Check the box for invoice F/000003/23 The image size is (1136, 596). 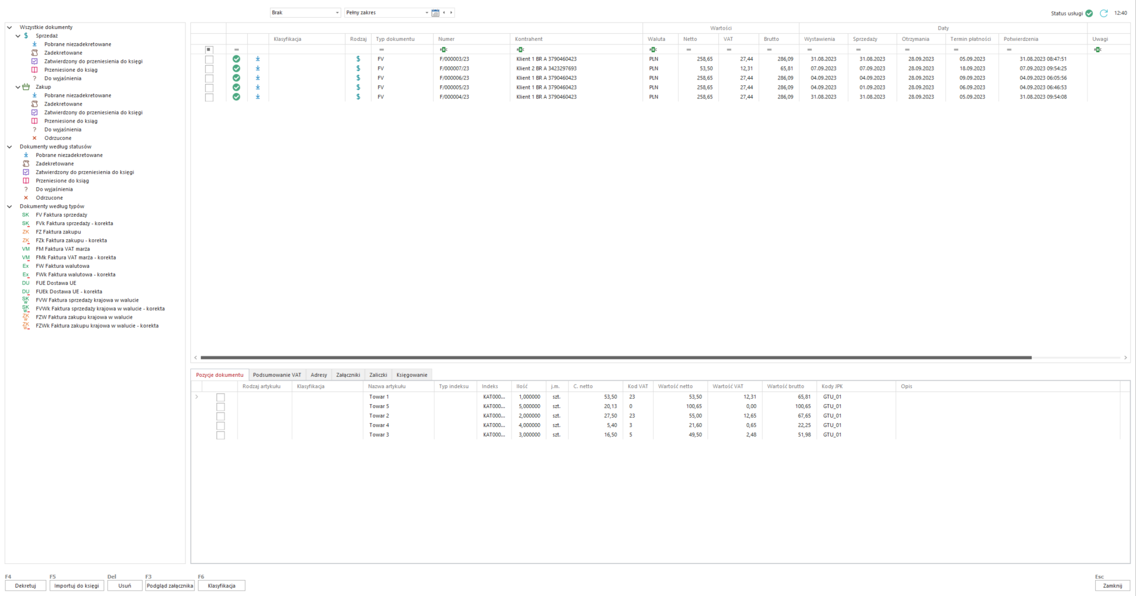209,59
